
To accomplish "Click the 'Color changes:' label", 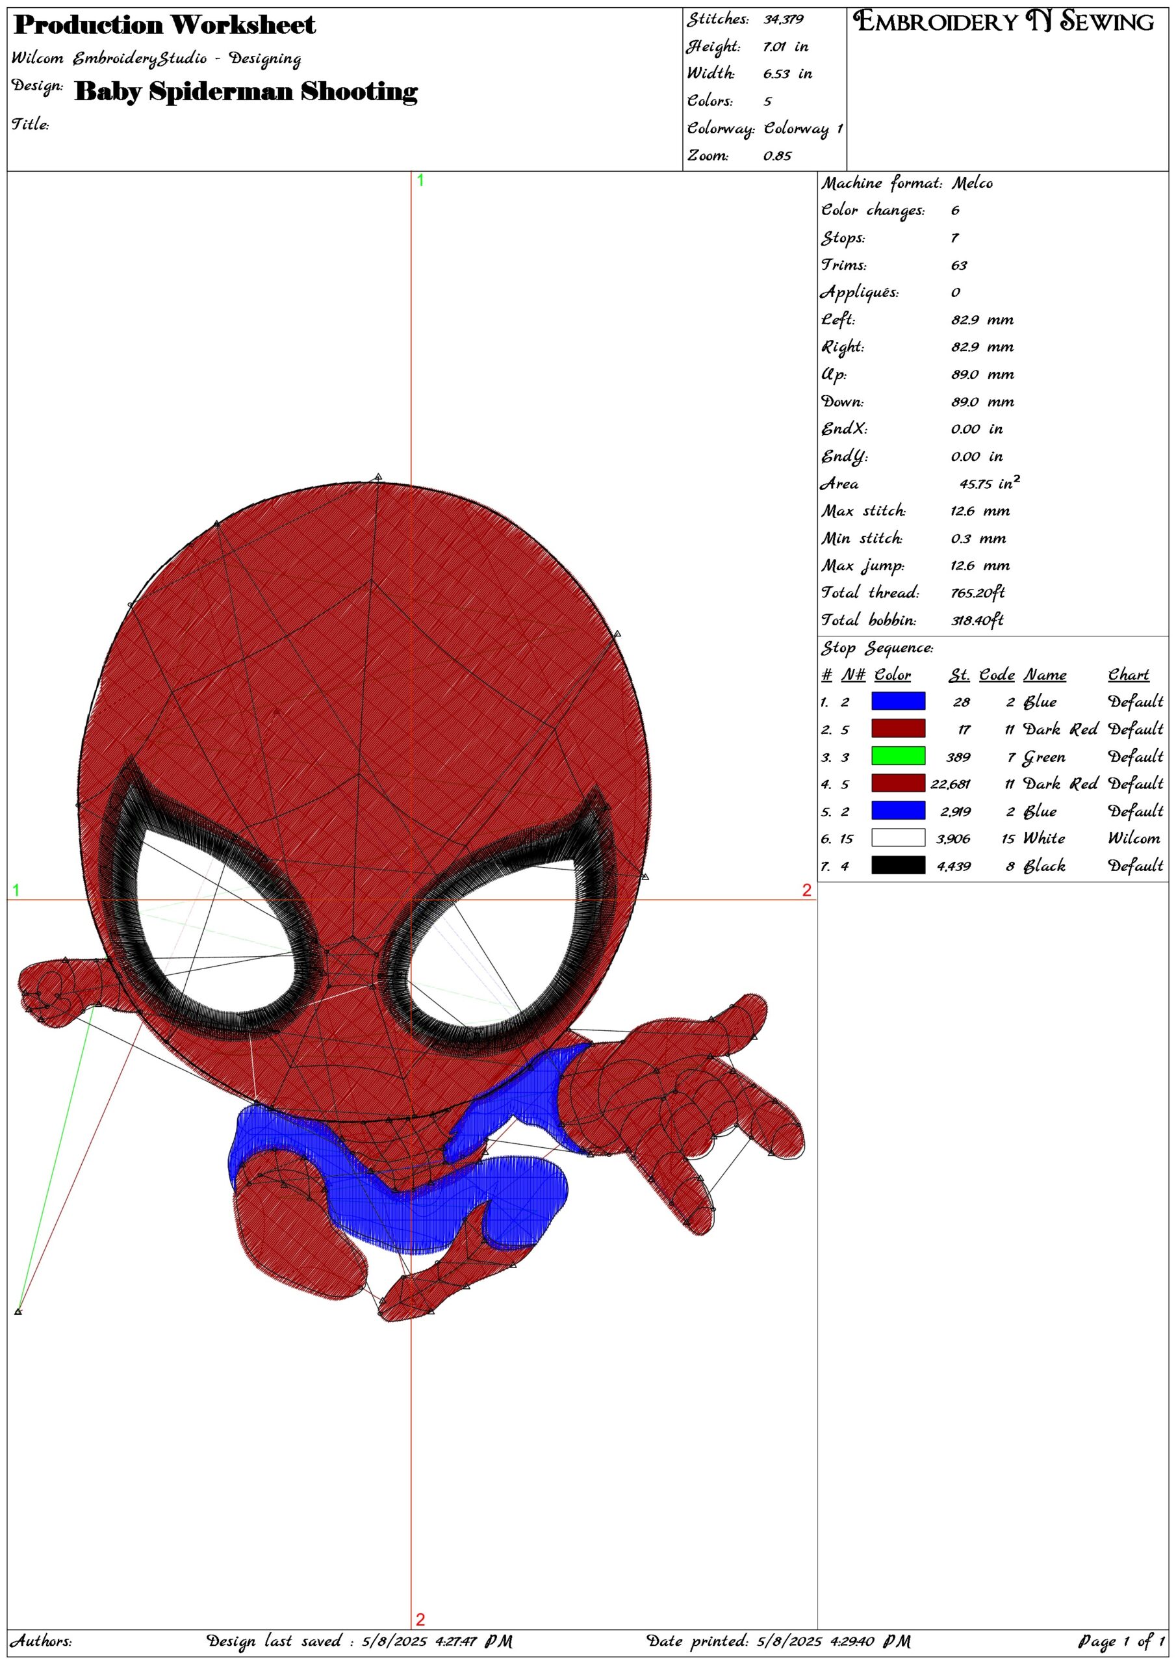I will [x=873, y=211].
